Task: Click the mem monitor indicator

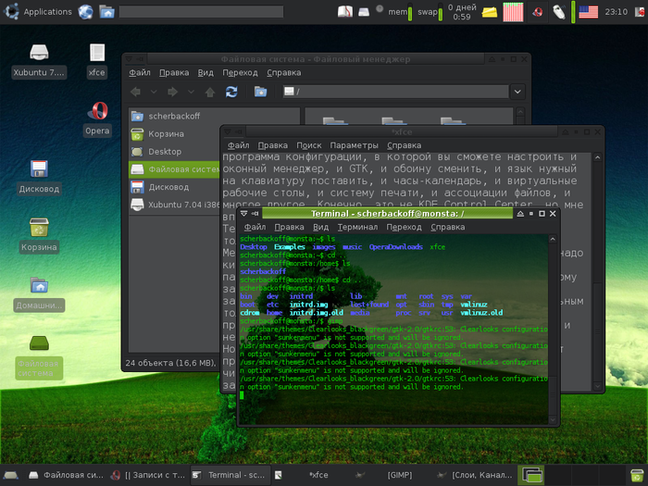Action: coord(400,12)
